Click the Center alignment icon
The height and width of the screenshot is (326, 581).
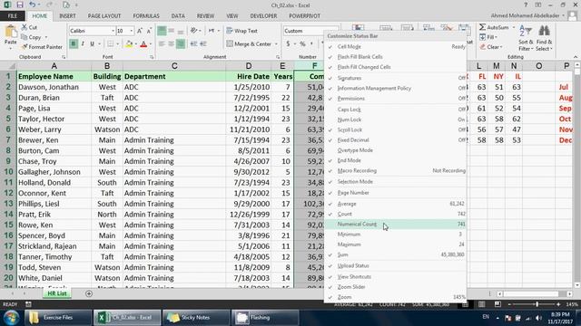coord(171,44)
